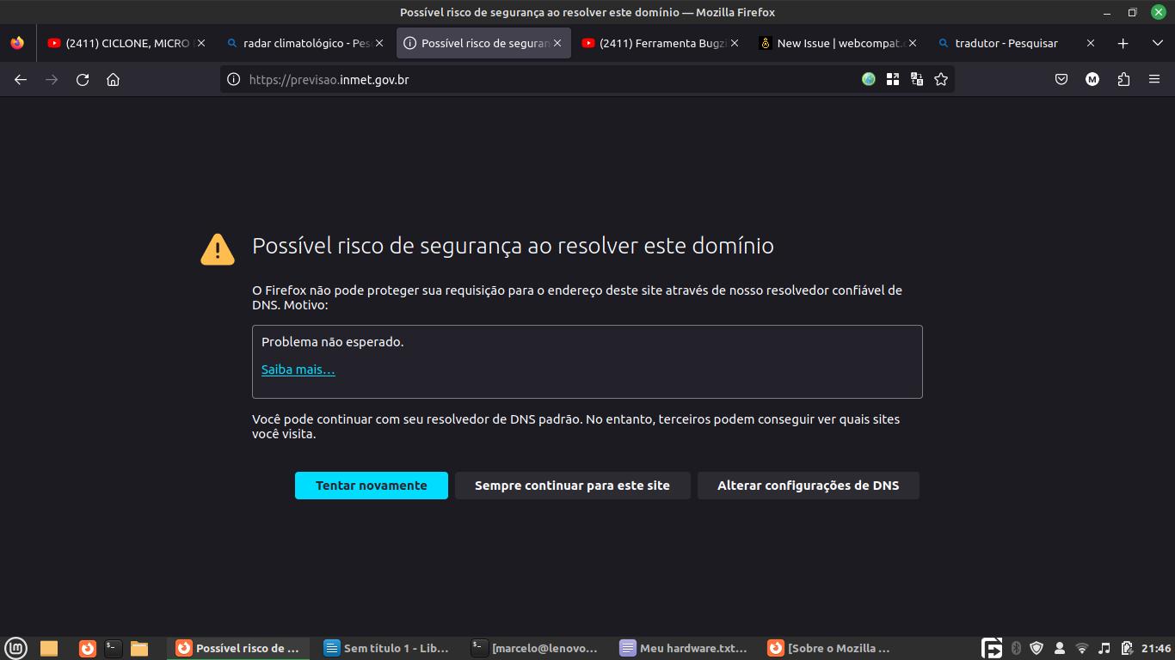Click the green globe extension icon
The height and width of the screenshot is (660, 1175).
pyautogui.click(x=866, y=79)
